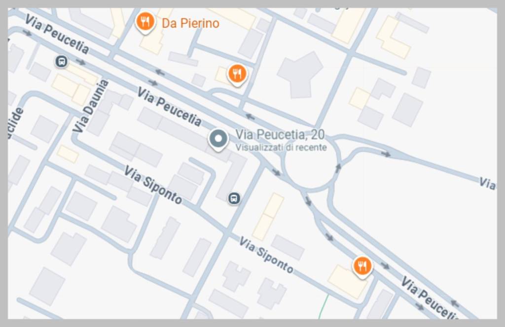This screenshot has width=505, height=327.
Task: Click the Via Peucetia label at bottom right
Action: click(x=430, y=298)
